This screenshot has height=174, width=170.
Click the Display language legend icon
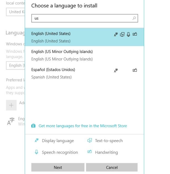pyautogui.click(x=36, y=141)
